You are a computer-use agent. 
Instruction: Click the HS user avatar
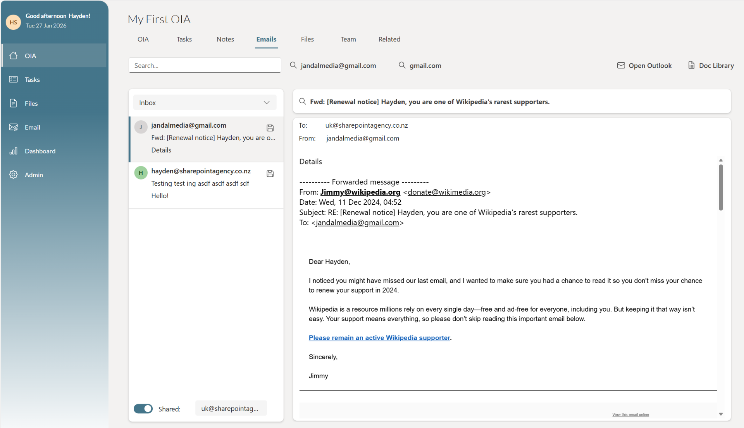14,22
